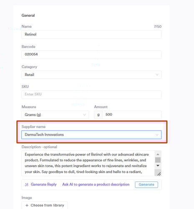Click the description textarea resize handle
The image size is (194, 209).
[159, 174]
